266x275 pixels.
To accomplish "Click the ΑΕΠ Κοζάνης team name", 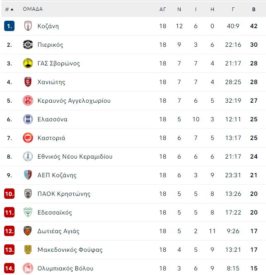I will point(57,175).
